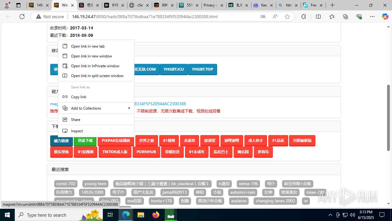The width and height of the screenshot is (392, 221).
Task: Open the Collections toolbar icon
Action: pos(345,17)
